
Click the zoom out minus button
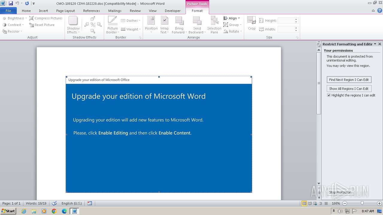(x=345, y=203)
